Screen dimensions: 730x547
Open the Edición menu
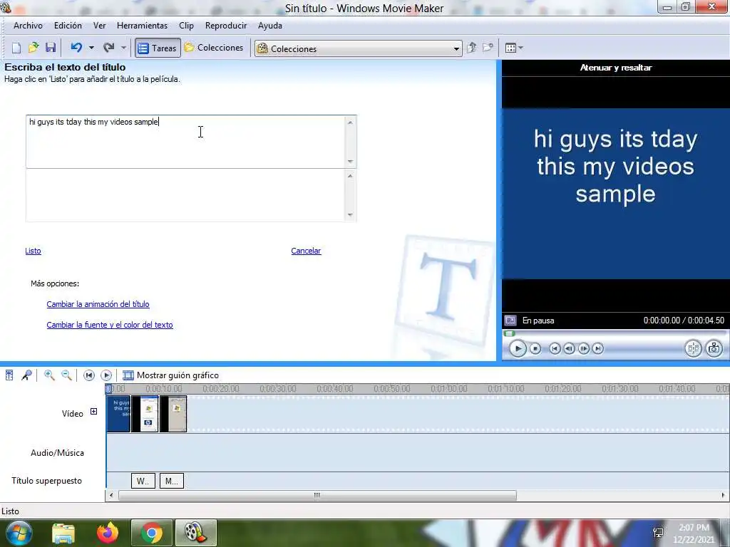point(68,26)
